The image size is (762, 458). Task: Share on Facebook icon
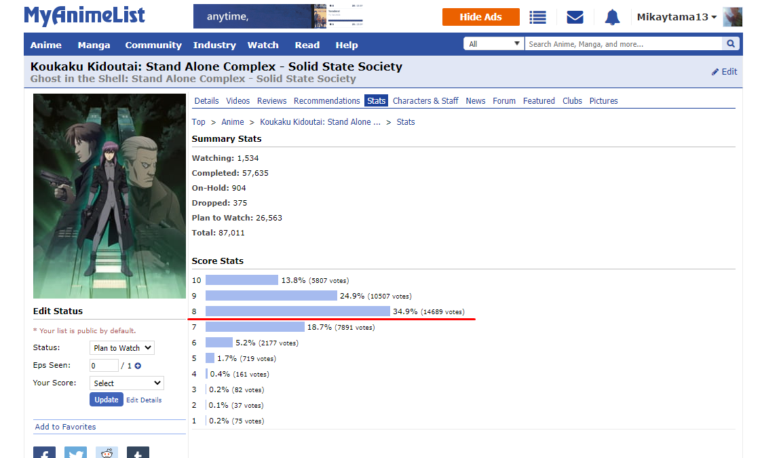pyautogui.click(x=45, y=453)
